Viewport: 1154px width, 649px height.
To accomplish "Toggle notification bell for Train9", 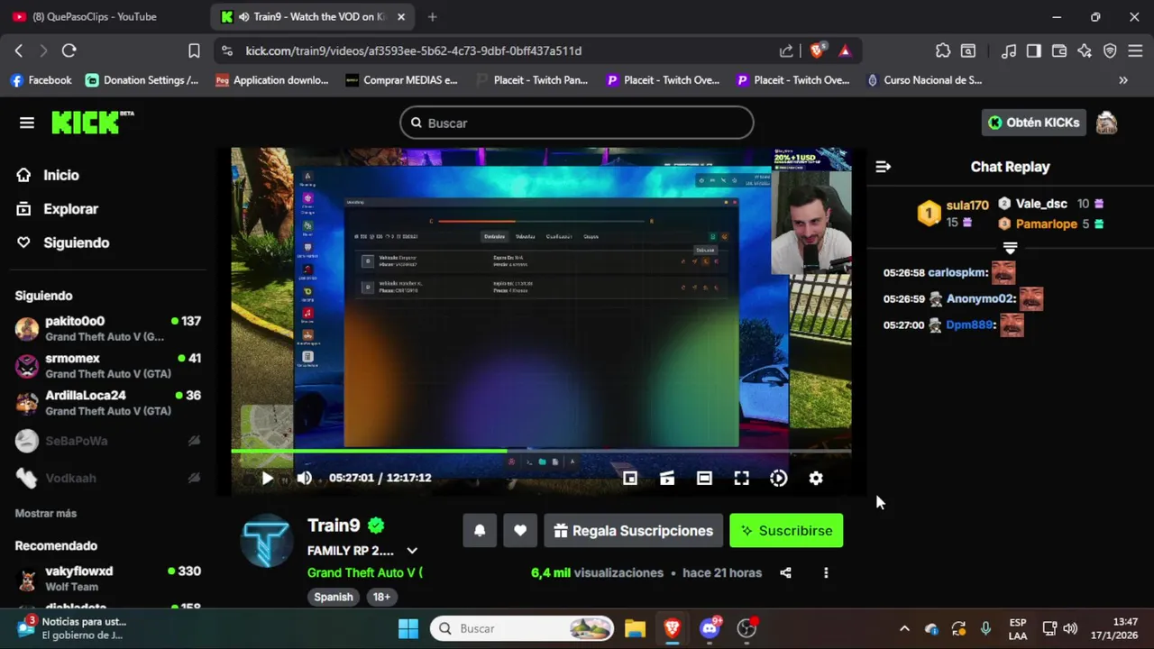I will tap(480, 531).
